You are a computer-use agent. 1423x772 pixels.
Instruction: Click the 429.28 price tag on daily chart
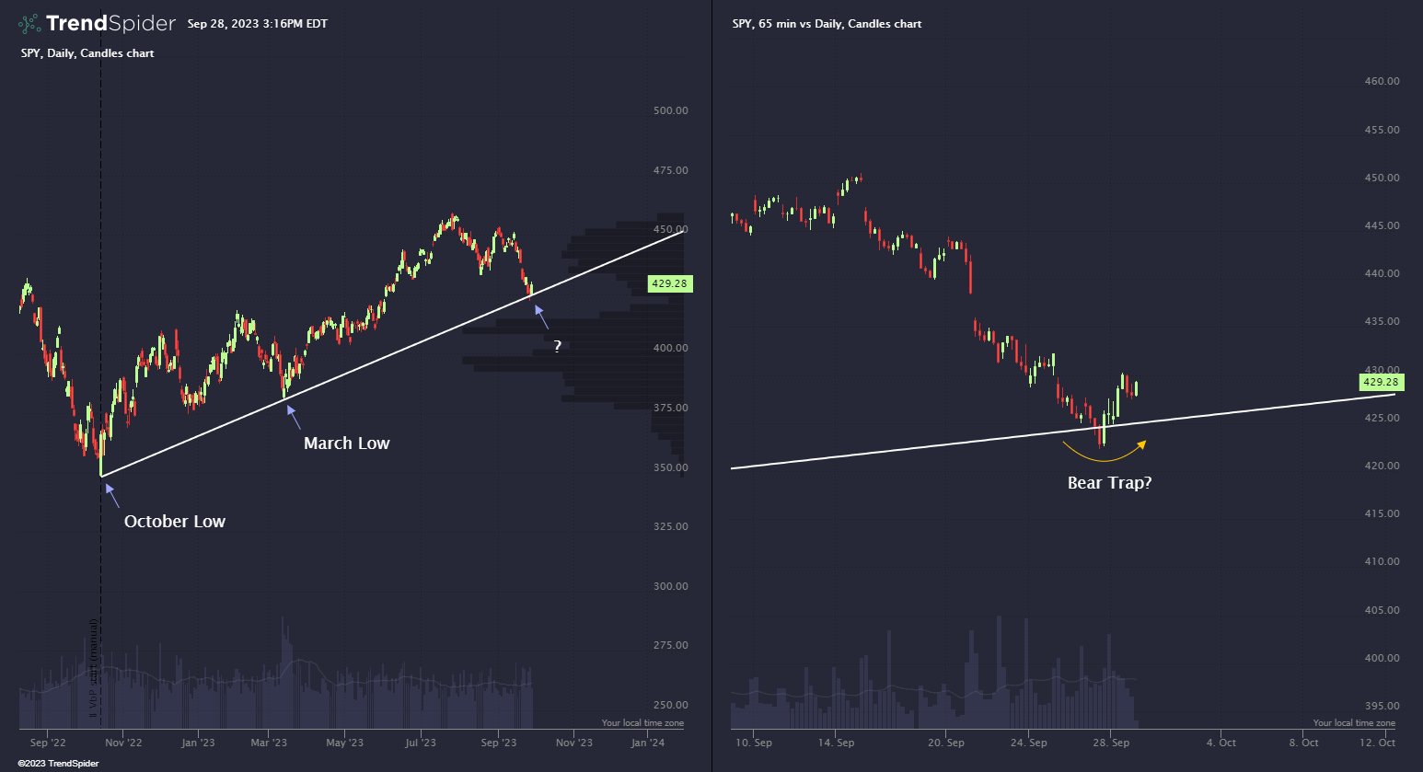(x=669, y=283)
